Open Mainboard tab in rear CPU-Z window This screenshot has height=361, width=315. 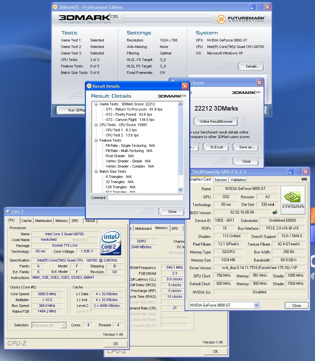pyautogui.click(x=143, y=228)
